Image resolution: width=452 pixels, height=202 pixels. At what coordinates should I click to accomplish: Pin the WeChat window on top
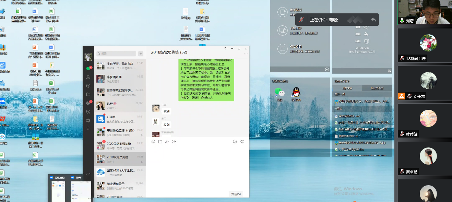click(225, 48)
